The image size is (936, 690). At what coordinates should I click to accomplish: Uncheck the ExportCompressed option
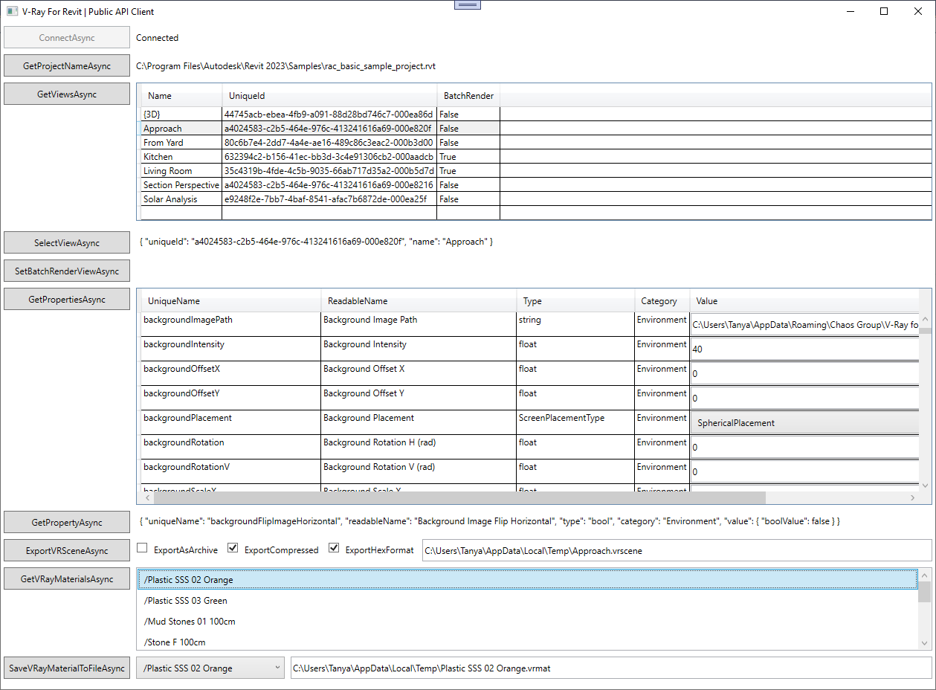point(233,549)
